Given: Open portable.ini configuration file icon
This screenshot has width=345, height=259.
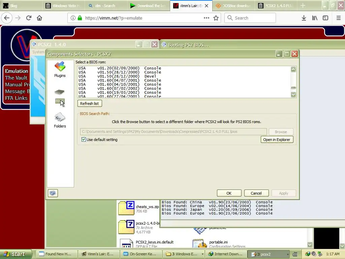Looking at the screenshot, I should [199, 243].
